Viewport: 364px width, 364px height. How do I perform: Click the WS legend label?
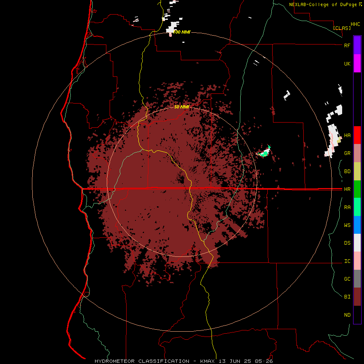coord(347,225)
